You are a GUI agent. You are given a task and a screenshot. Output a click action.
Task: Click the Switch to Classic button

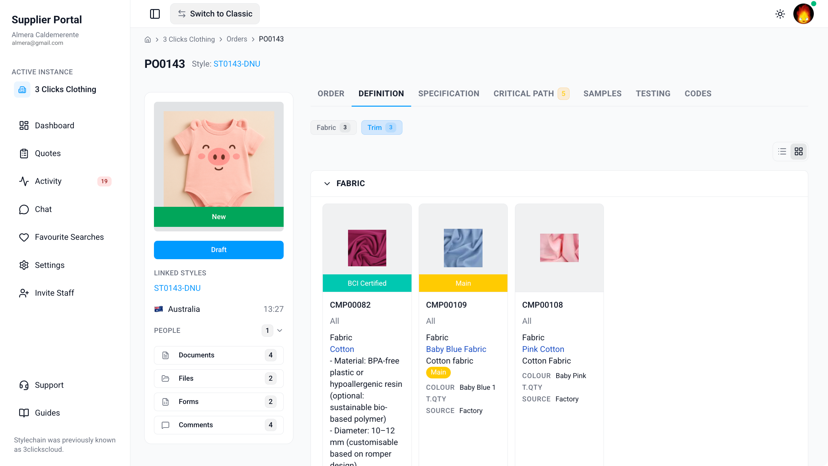(215, 14)
